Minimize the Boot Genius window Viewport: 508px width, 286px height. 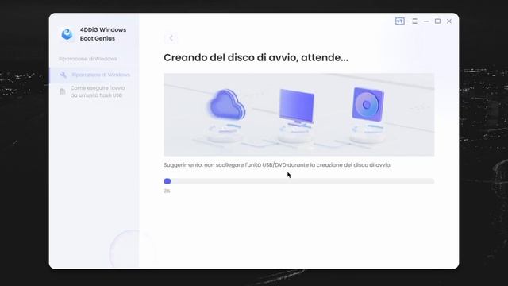[426, 21]
